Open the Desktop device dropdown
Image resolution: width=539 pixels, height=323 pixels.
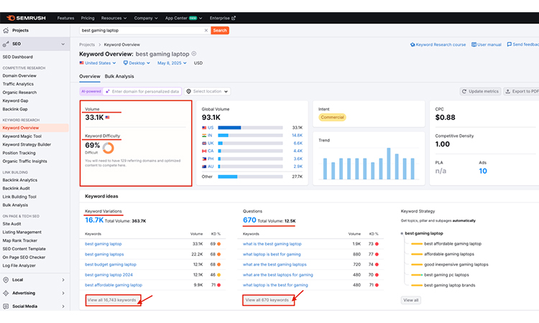coord(137,63)
